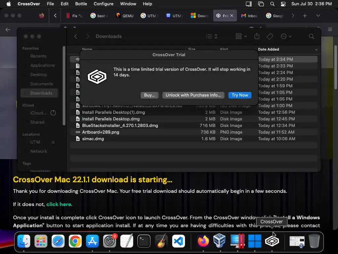Image resolution: width=338 pixels, height=254 pixels.
Task: Click the browser back arrow
Action: coord(8,29)
